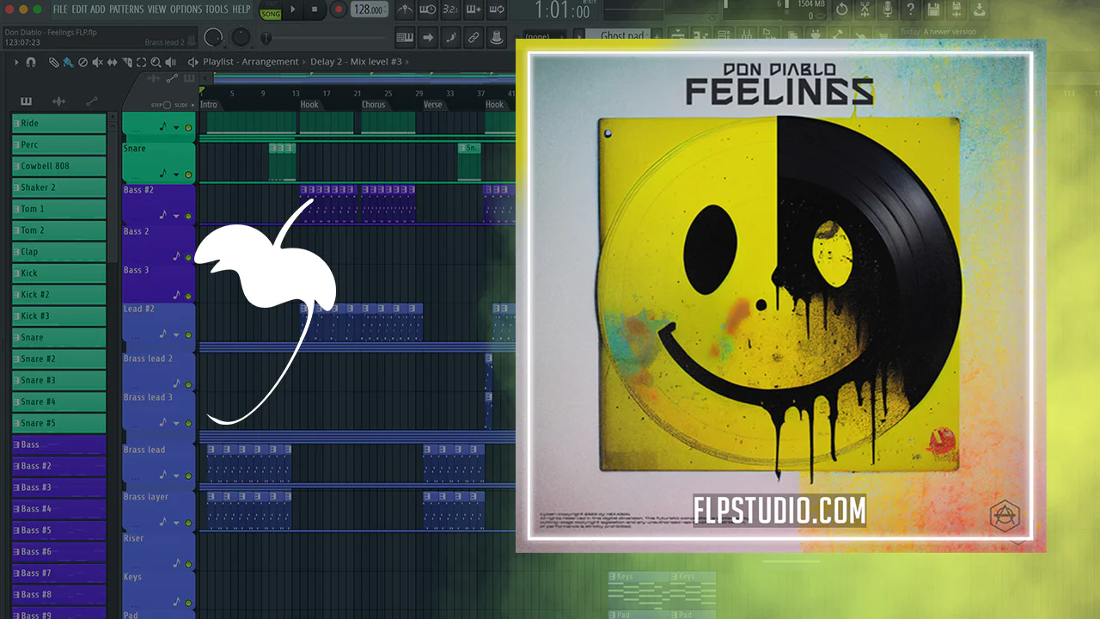Select the slip tool

point(112,62)
